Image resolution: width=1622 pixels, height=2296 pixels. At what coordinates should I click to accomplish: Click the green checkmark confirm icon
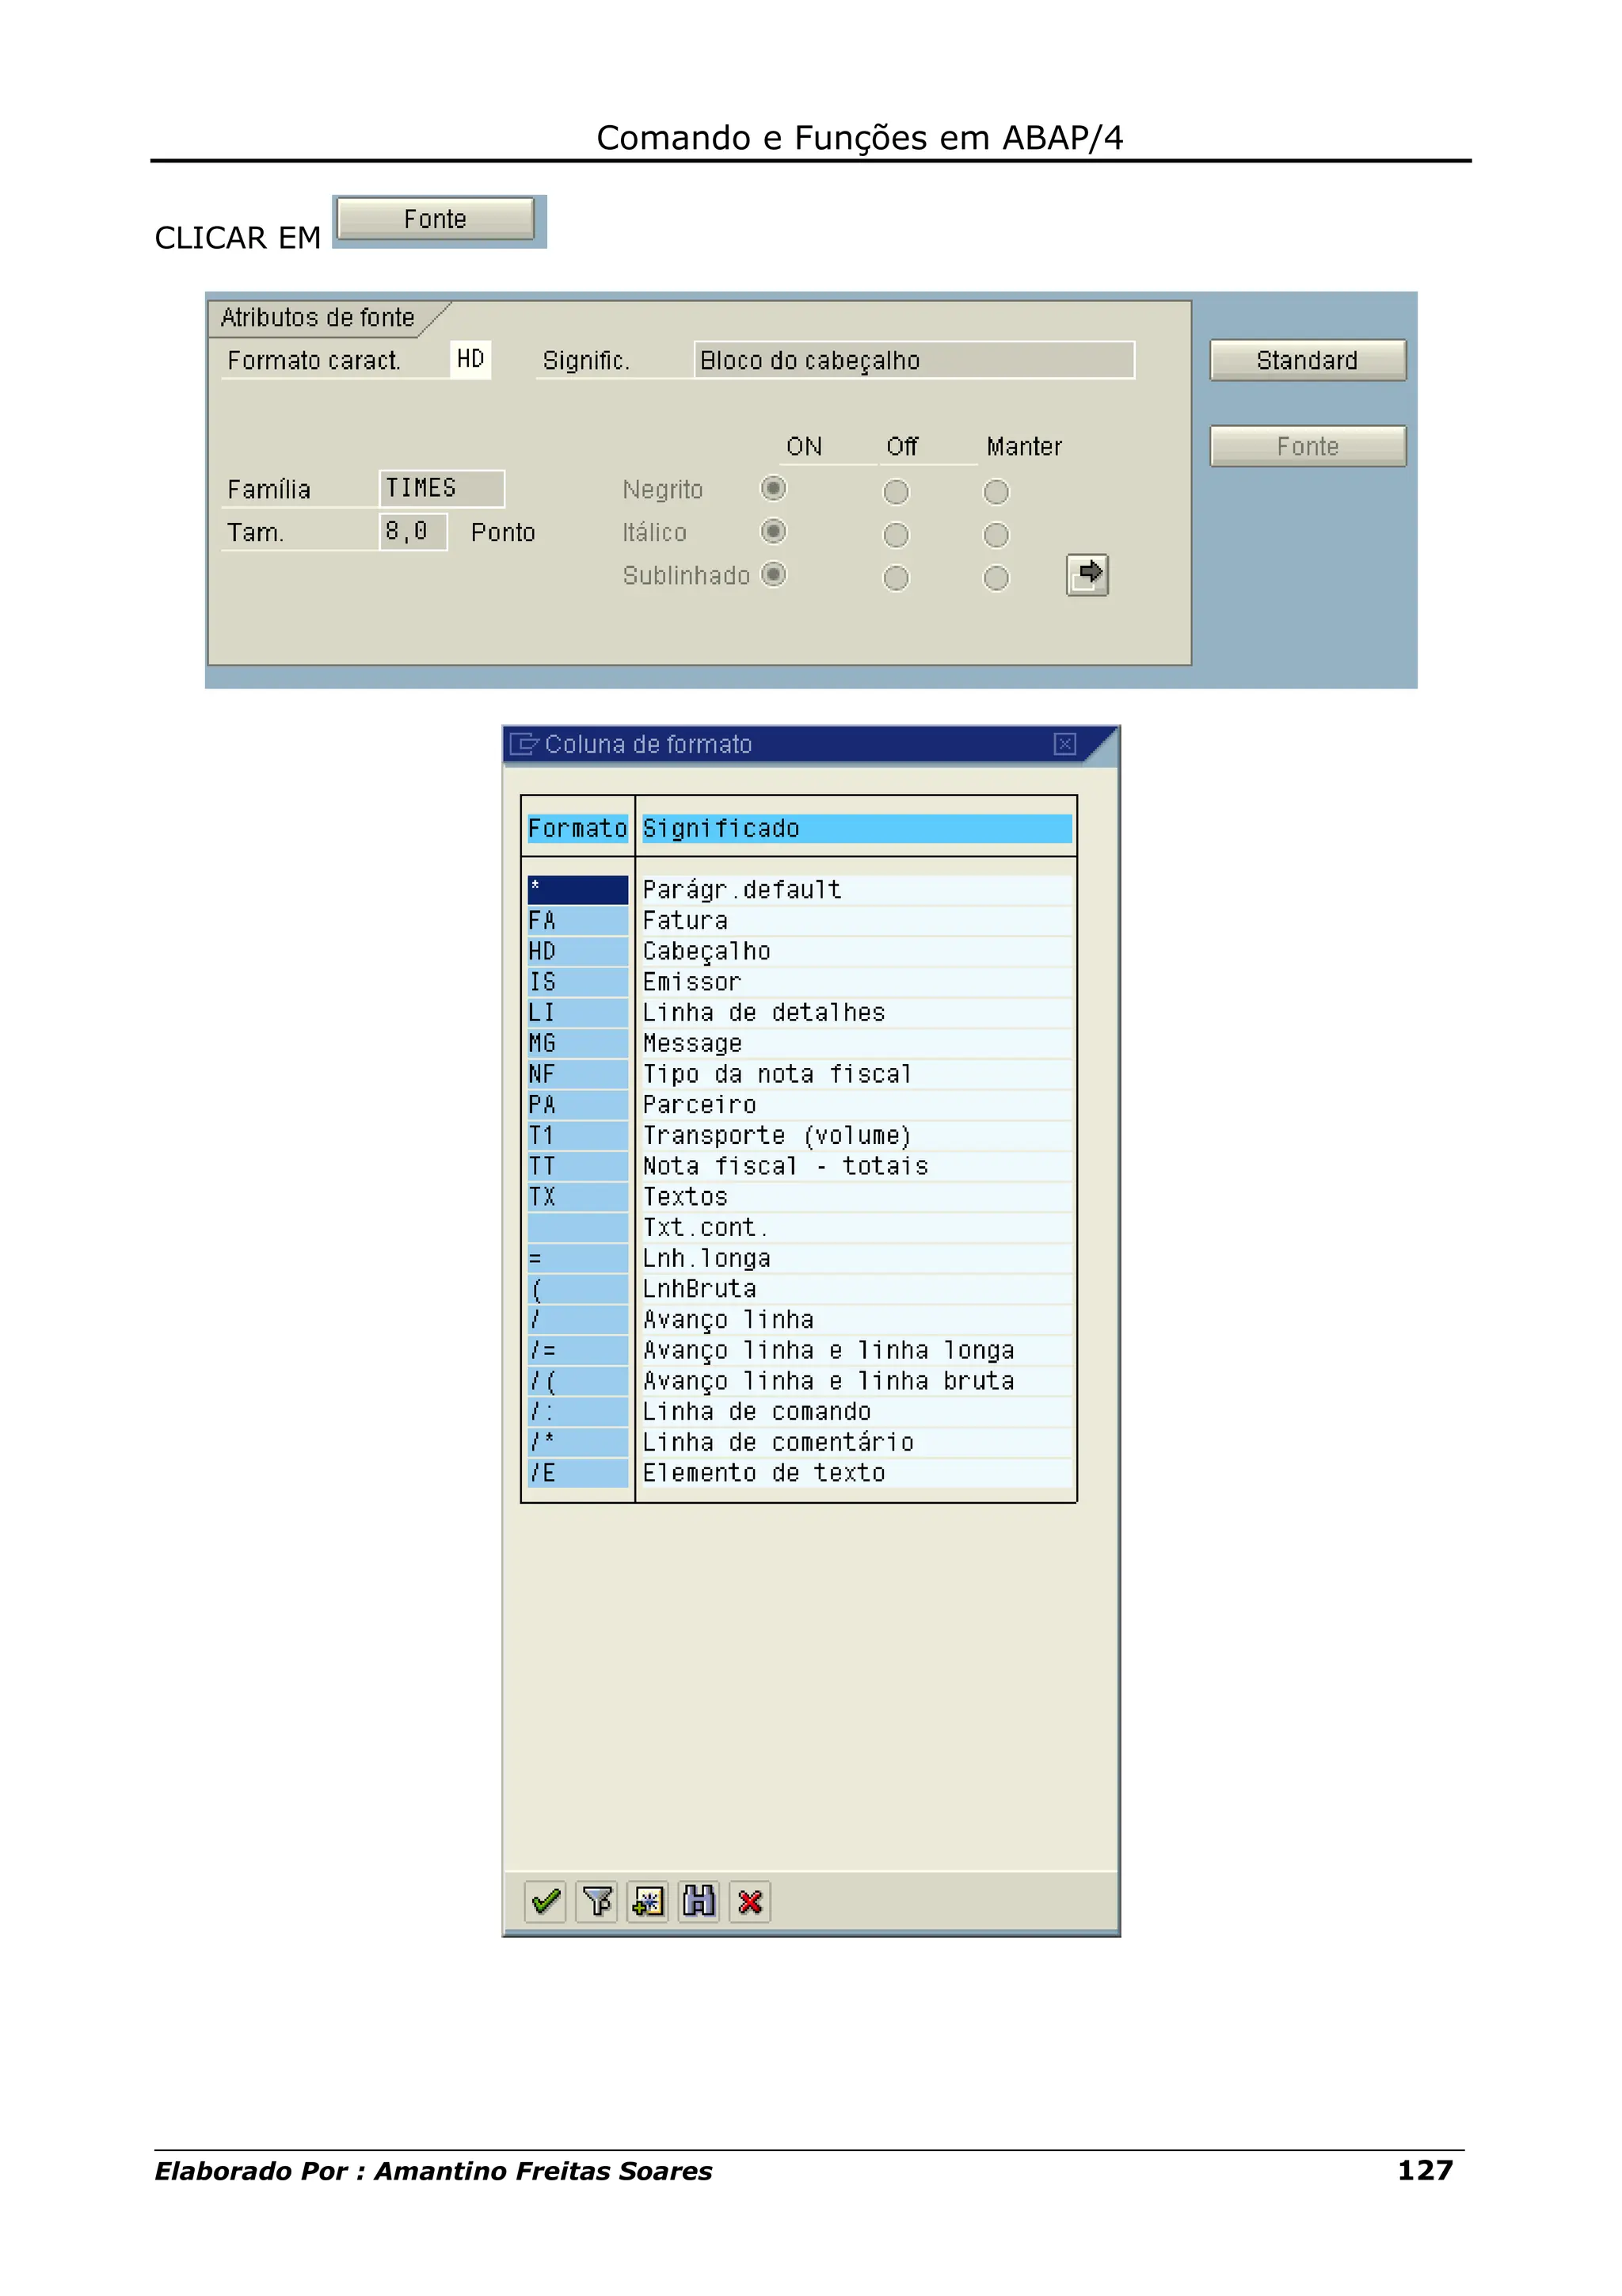coord(545,1901)
